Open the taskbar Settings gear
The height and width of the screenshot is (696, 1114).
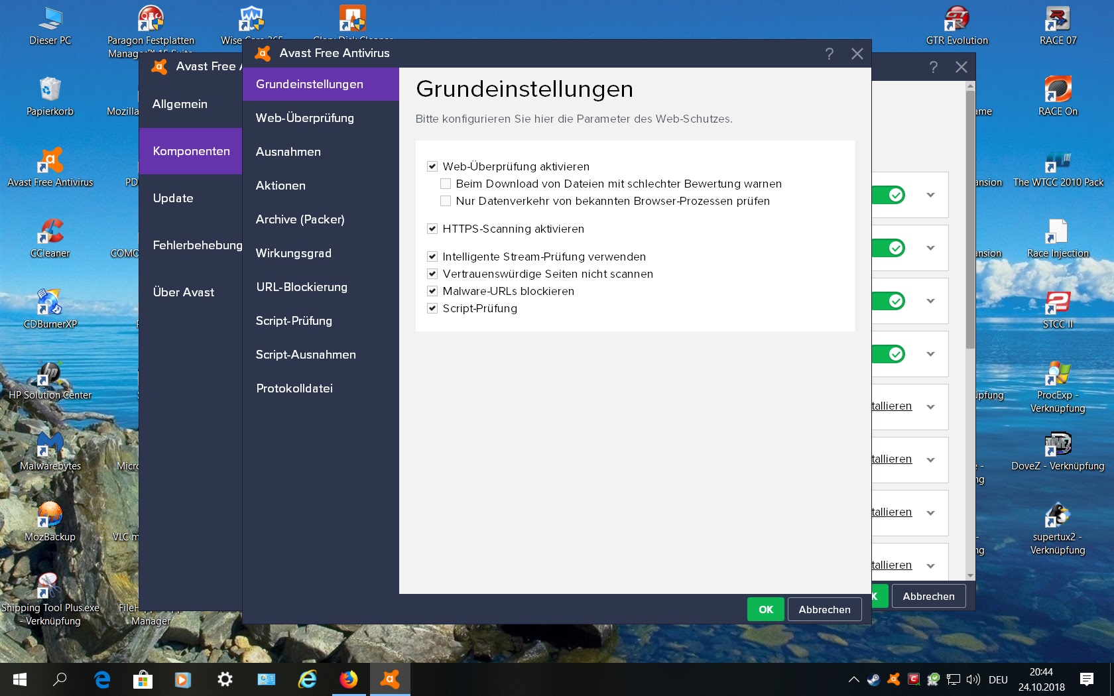pos(225,679)
